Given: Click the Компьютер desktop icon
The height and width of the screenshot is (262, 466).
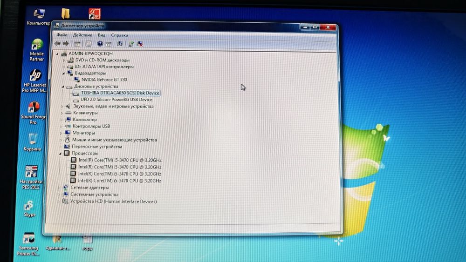Looking at the screenshot, I should (x=38, y=16).
